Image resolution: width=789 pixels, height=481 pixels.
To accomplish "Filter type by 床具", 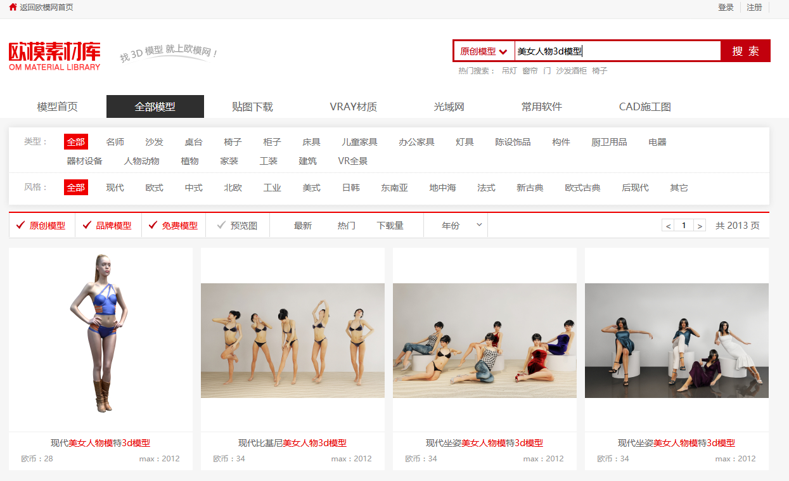I will click(x=312, y=142).
